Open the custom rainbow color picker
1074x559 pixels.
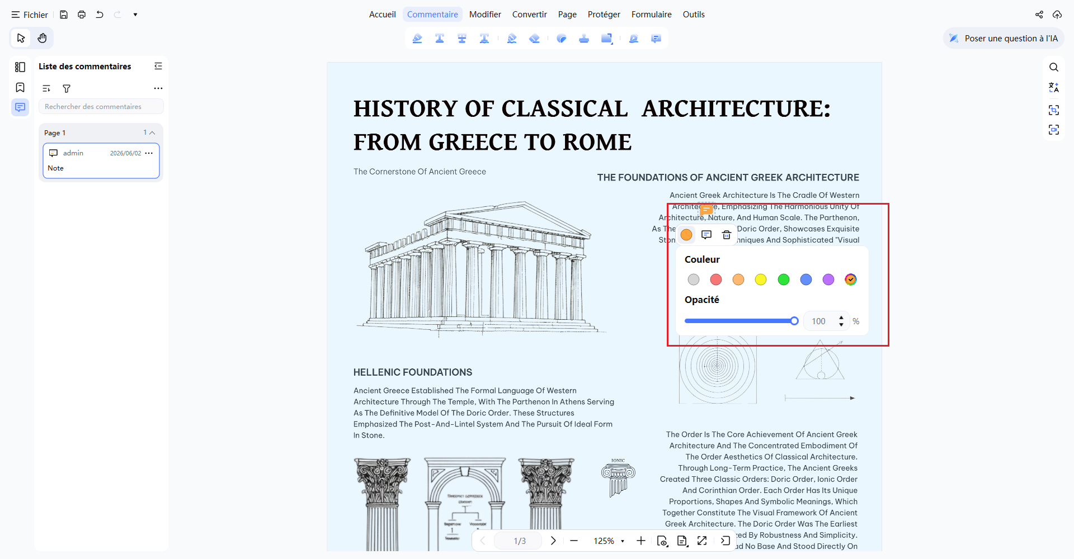[x=851, y=279]
